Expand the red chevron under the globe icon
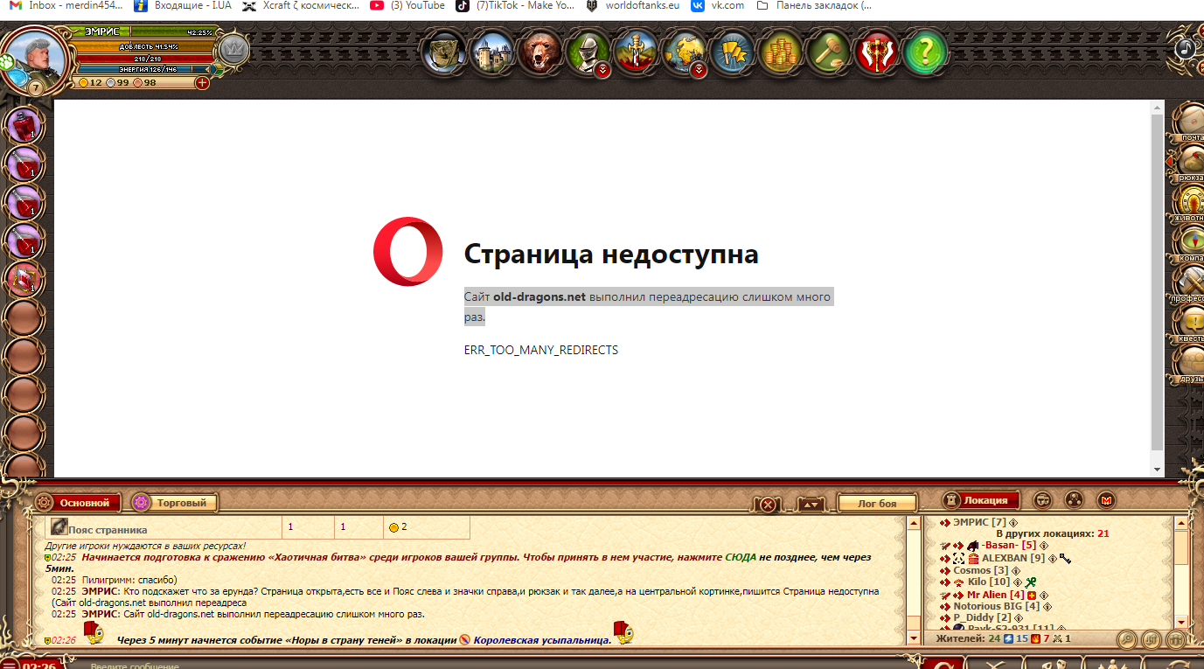1204x669 pixels. [x=698, y=71]
